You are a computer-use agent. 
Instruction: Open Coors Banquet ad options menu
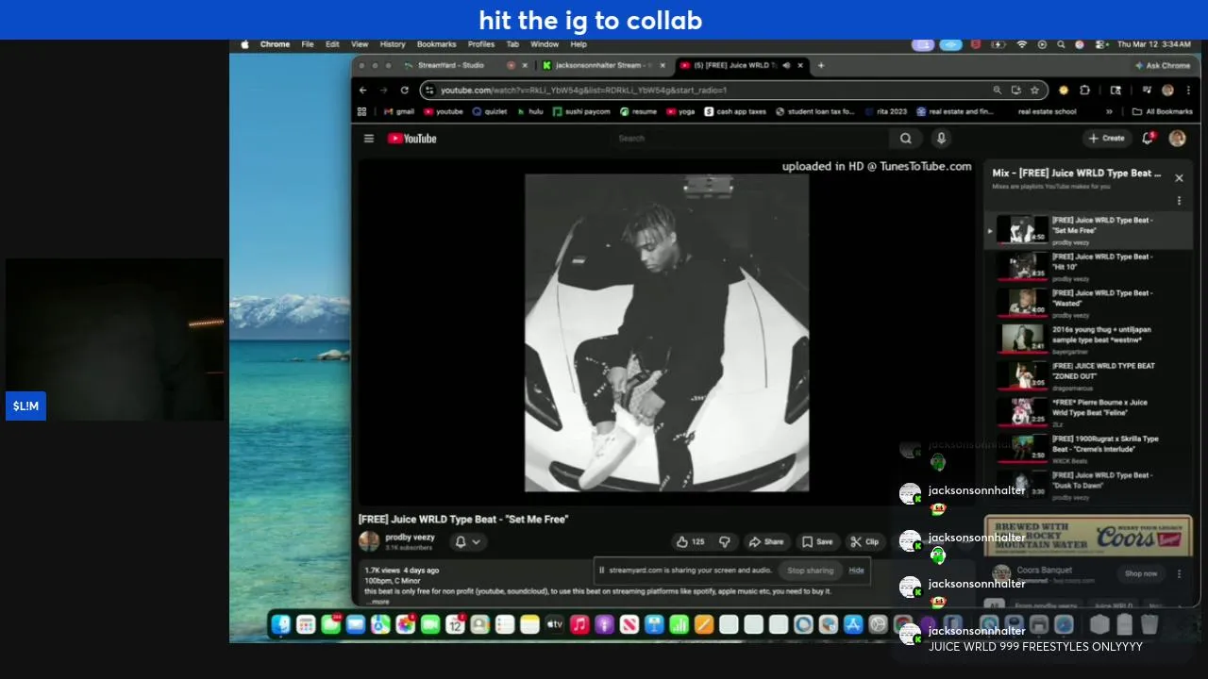coord(1179,573)
